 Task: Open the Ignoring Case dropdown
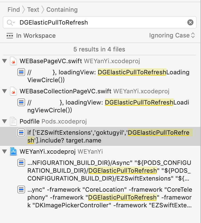[x=172, y=35]
